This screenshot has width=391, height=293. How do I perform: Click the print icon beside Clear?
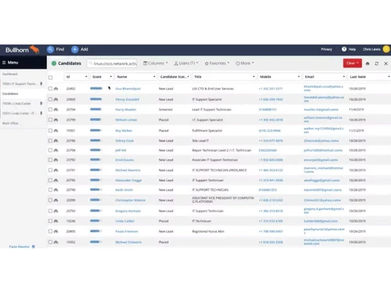pos(368,63)
